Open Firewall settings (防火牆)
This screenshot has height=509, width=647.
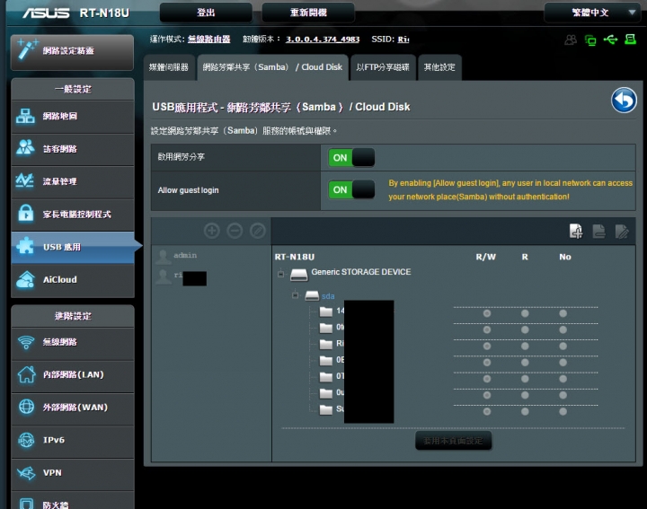click(73, 502)
